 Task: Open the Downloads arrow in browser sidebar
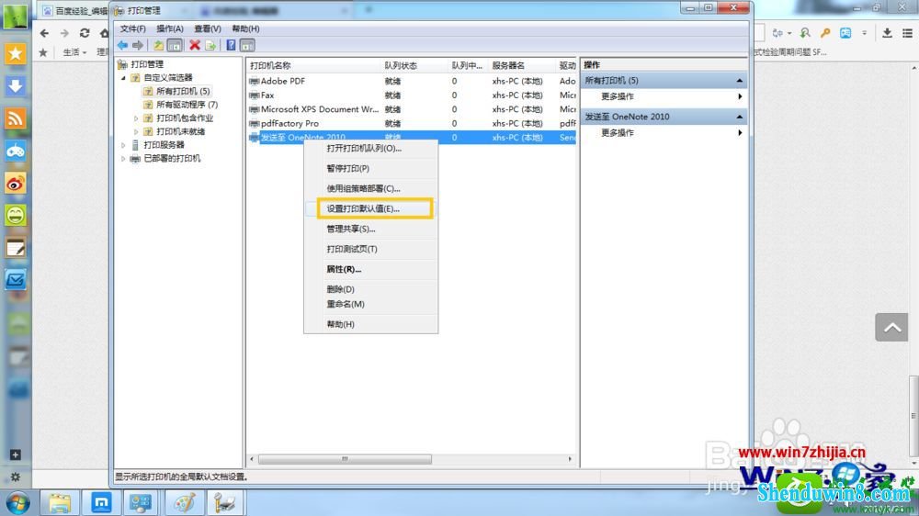(16, 86)
